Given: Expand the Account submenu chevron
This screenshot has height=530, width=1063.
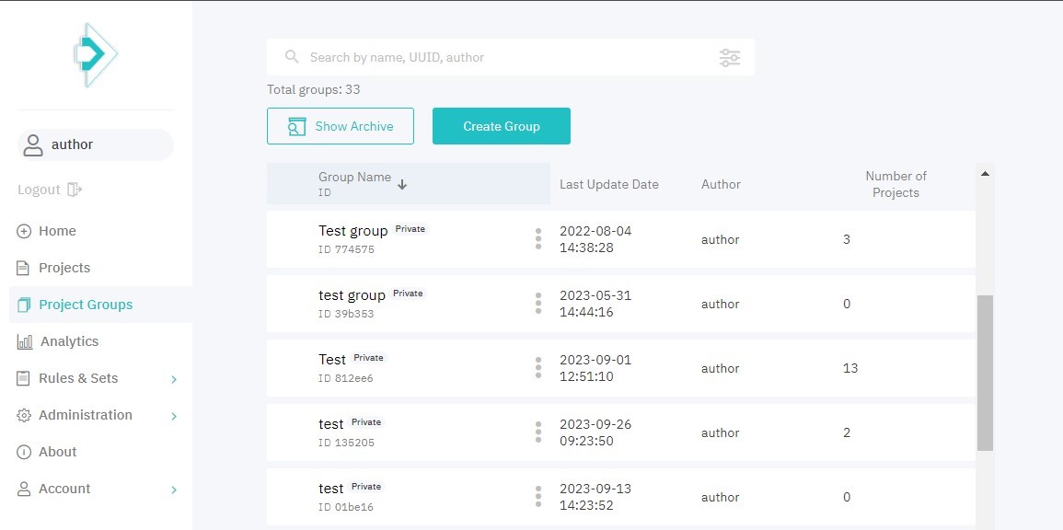Looking at the screenshot, I should (x=174, y=490).
